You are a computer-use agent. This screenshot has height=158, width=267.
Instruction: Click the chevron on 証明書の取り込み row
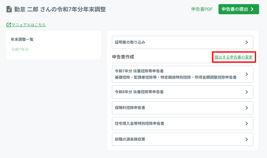[247, 42]
